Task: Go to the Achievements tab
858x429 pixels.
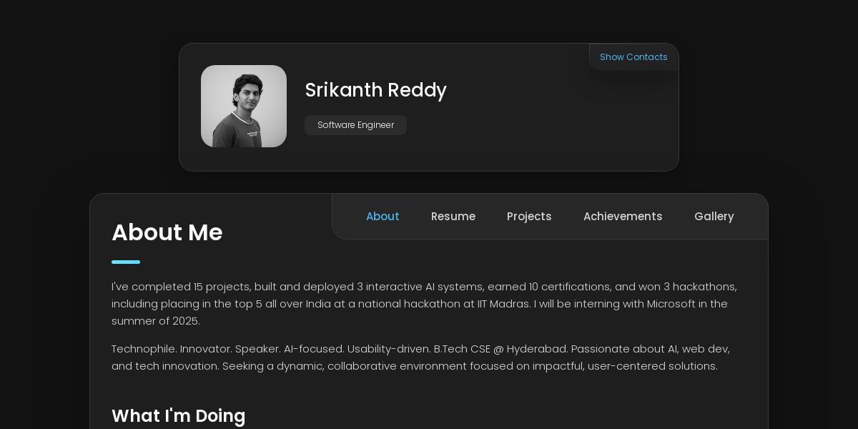Action: tap(622, 217)
